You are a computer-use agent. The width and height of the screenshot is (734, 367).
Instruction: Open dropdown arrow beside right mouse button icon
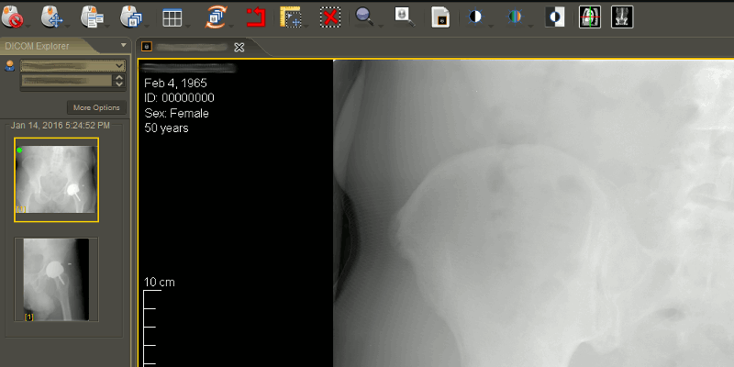[107, 26]
